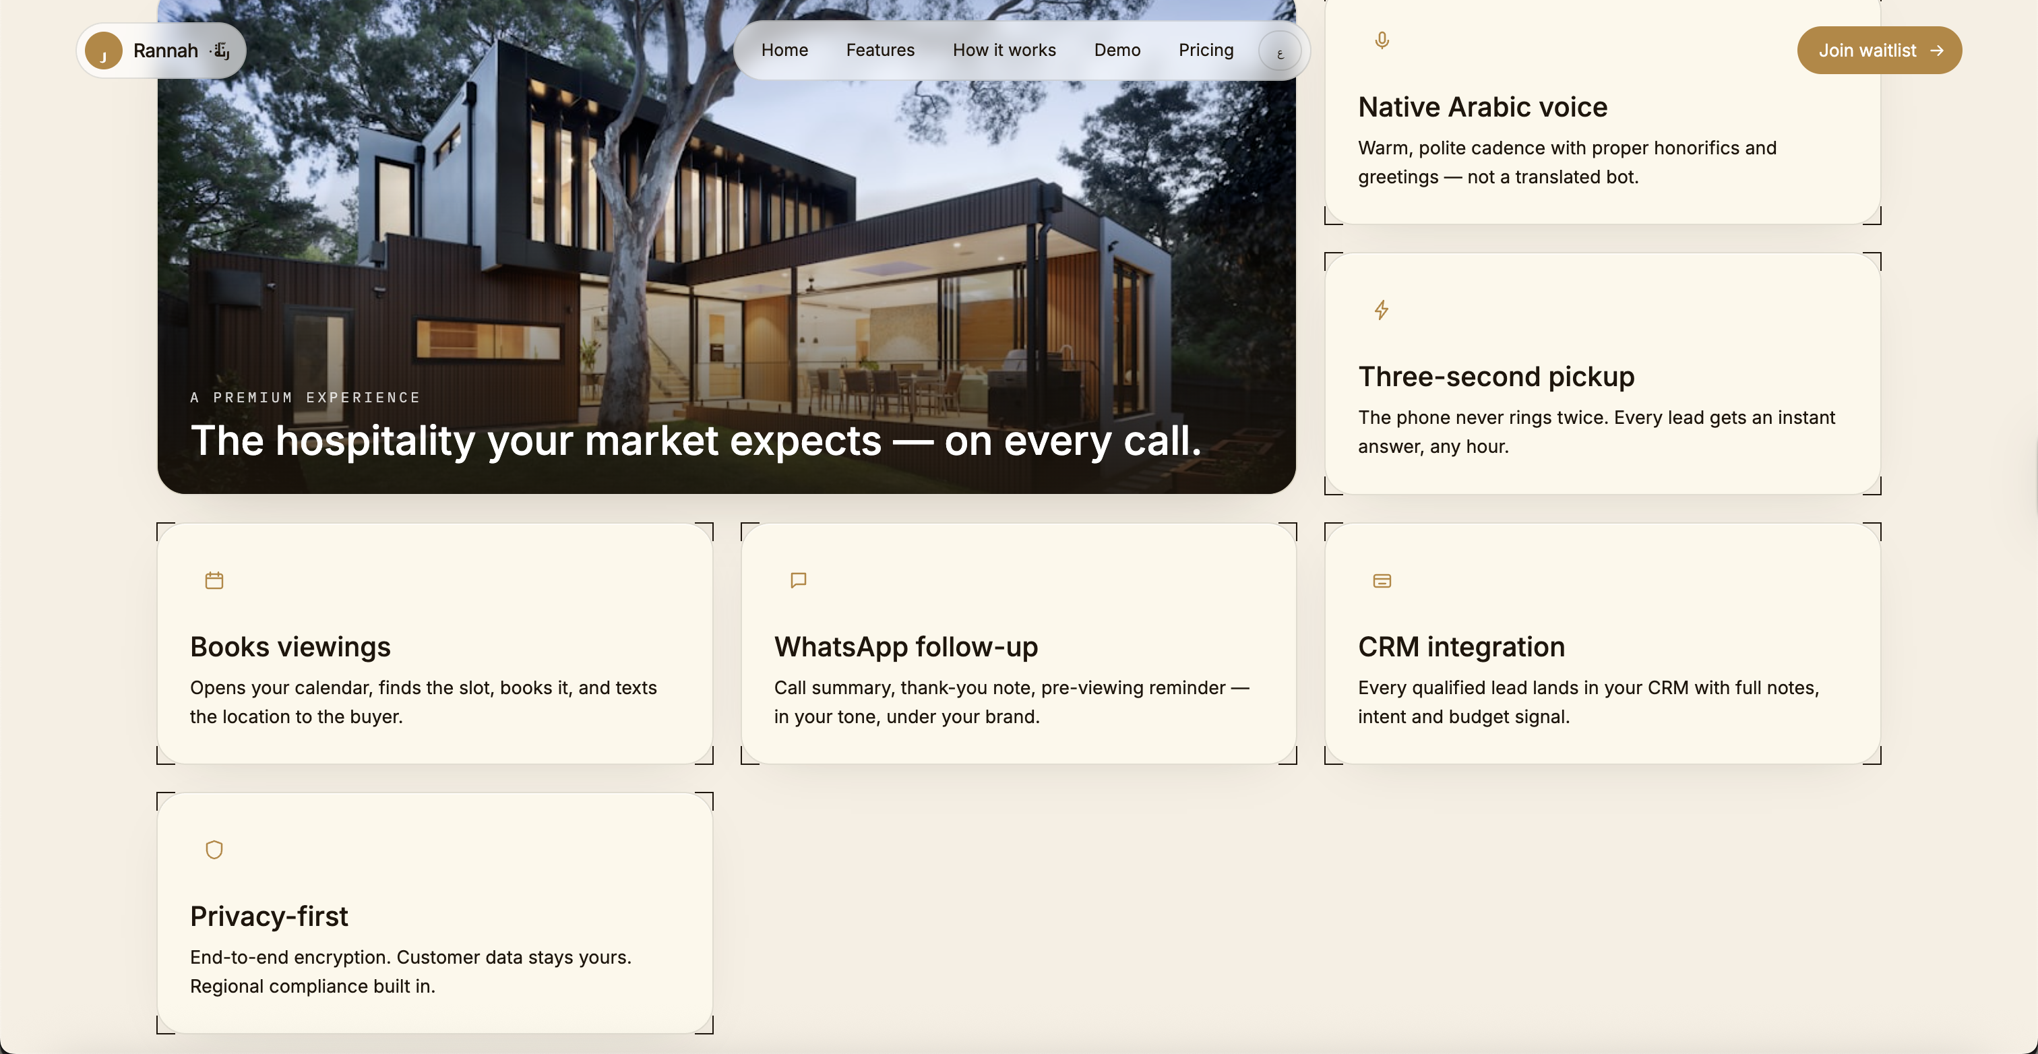Image resolution: width=2038 pixels, height=1054 pixels.
Task: Open the Pricing nav link
Action: 1205,50
